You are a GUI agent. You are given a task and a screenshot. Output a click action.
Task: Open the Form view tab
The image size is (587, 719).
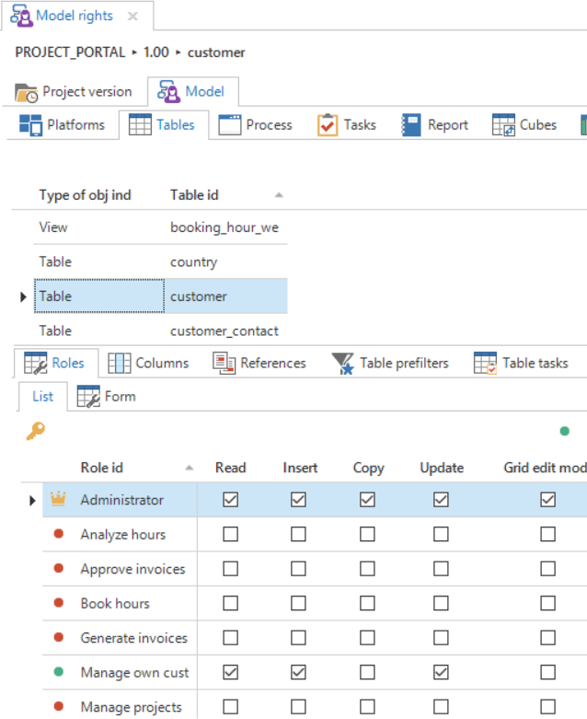107,397
